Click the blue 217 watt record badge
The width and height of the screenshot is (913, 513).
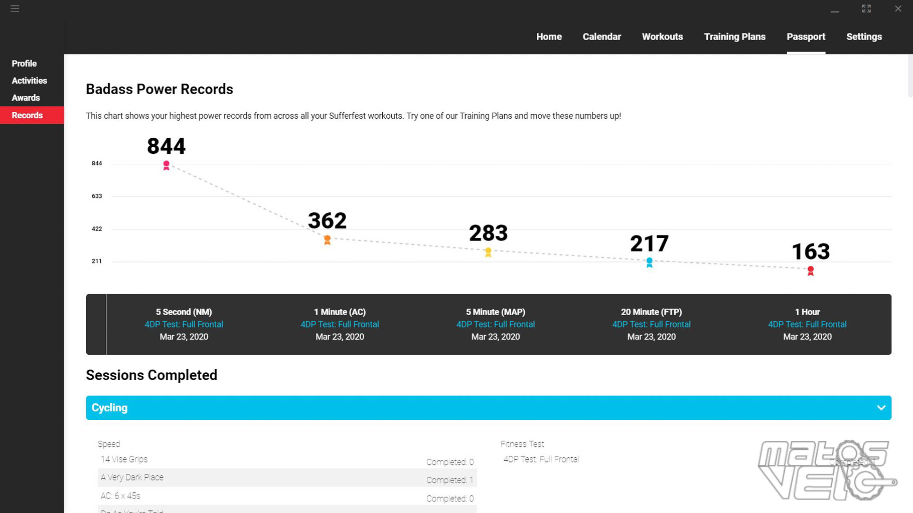point(650,263)
